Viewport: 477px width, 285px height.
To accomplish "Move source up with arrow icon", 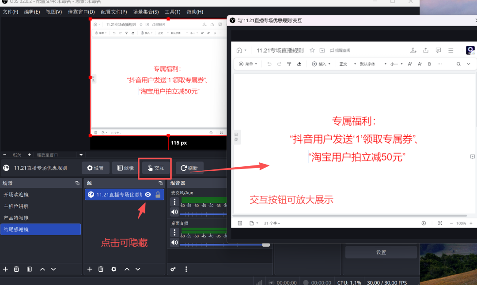I will pyautogui.click(x=127, y=269).
